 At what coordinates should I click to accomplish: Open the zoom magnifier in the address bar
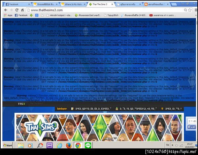185,10
